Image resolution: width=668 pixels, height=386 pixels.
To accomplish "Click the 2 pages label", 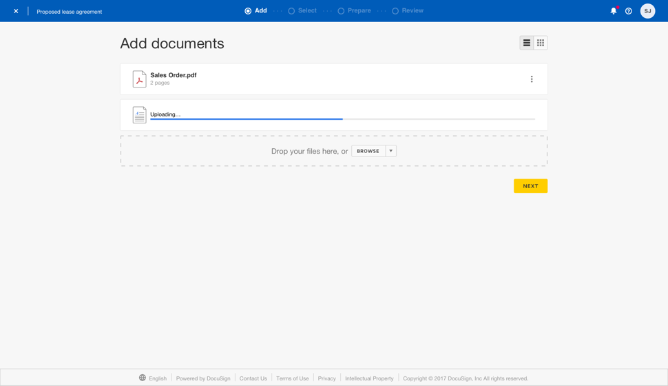I will [160, 83].
